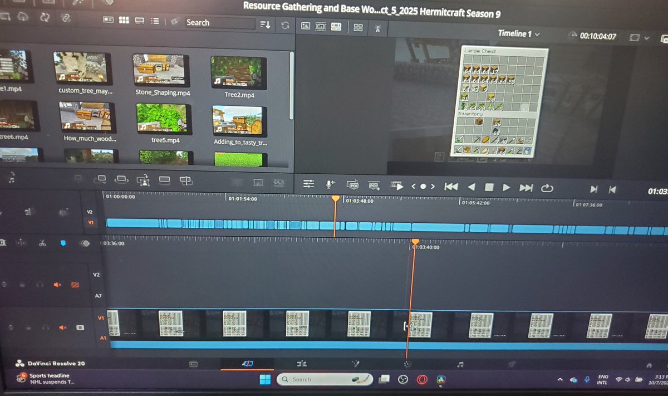Play the timeline forward

coord(506,188)
